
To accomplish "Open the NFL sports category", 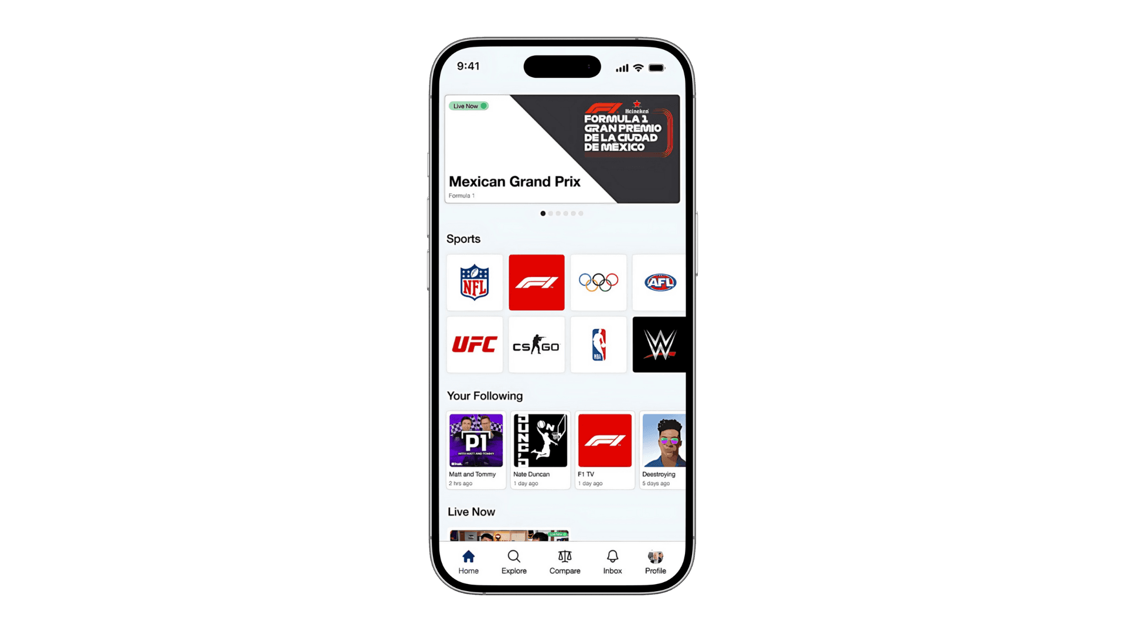I will pyautogui.click(x=475, y=281).
